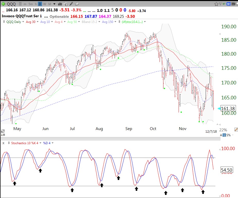The width and height of the screenshot is (238, 198).
Task: Click the upper scale arrow near 185.00
Action: (220, 34)
